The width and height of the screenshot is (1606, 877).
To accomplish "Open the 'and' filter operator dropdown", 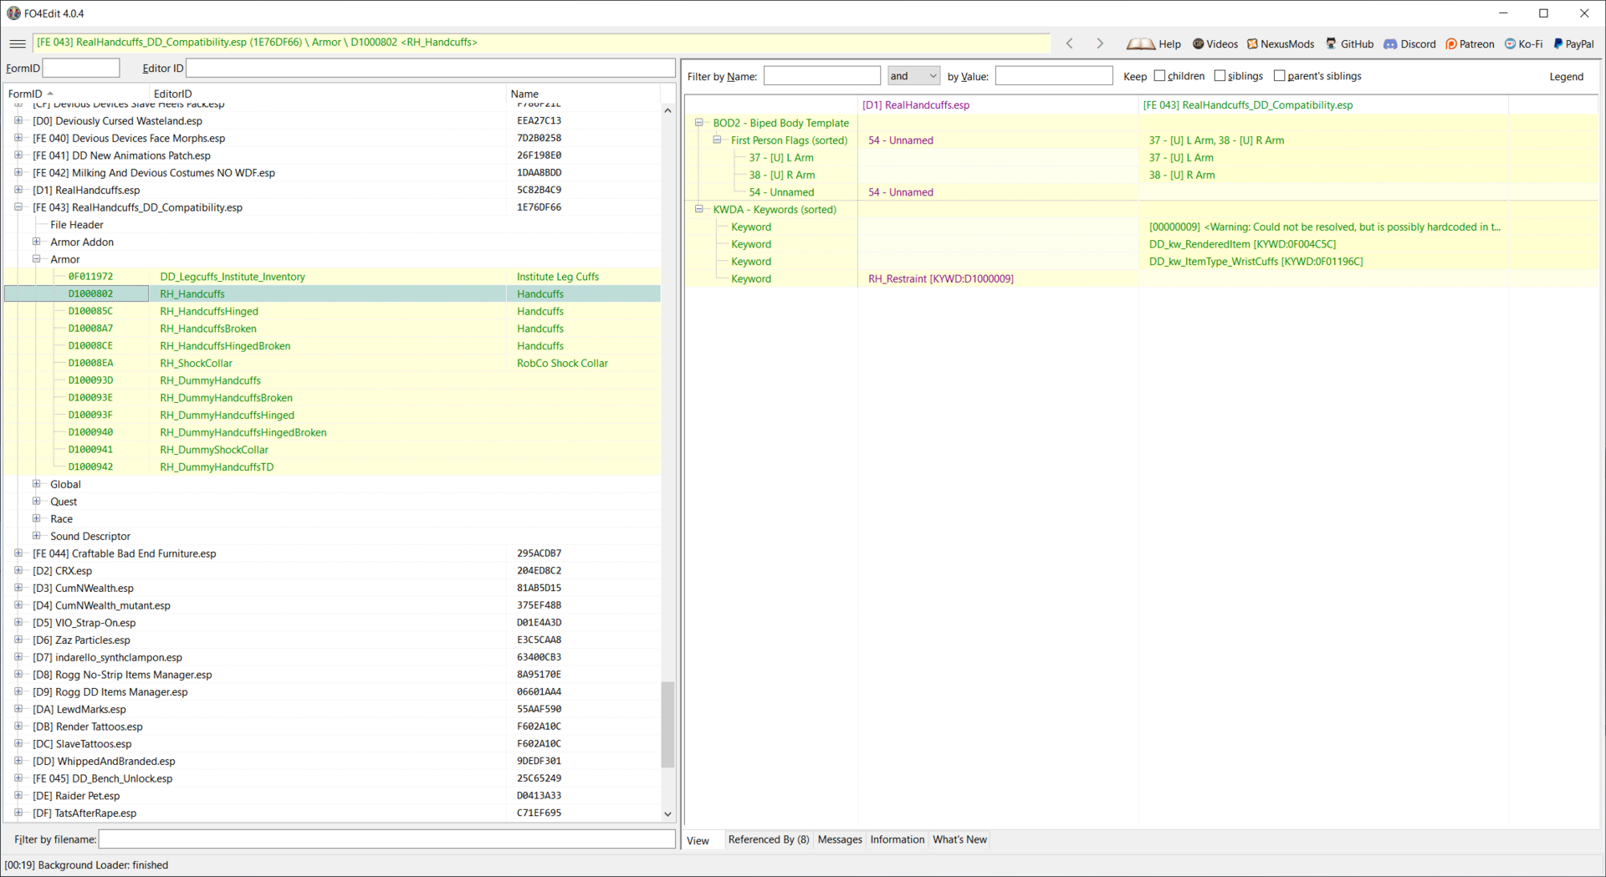I will point(913,76).
